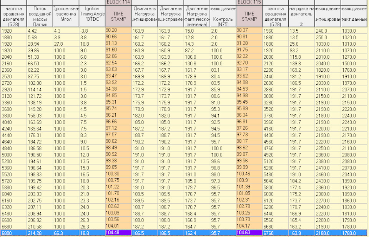Click the throttle angle cell 66.3
Viewport: 369px width, 237px height.
tap(66, 233)
